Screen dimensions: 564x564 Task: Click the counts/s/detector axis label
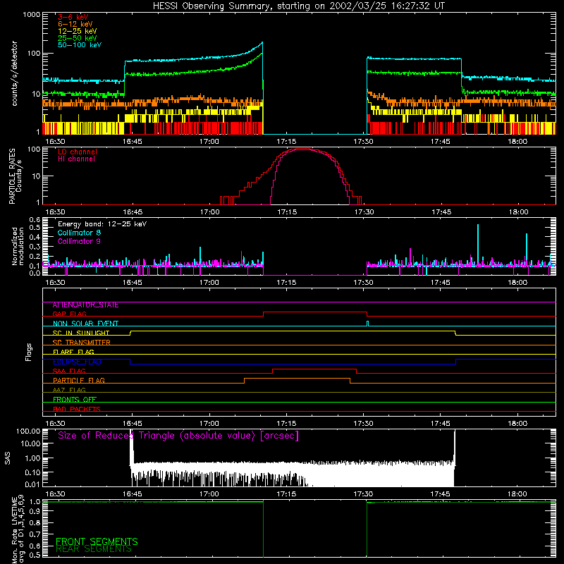15,74
